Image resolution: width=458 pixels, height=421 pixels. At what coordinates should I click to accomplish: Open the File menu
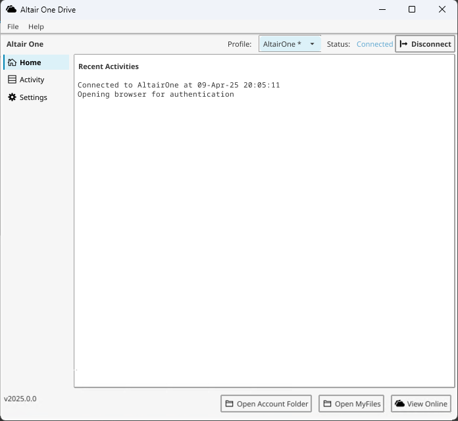[x=13, y=26]
